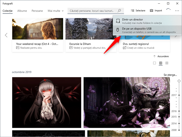Click the Vedeți și partajați albumul icon

(71, 48)
